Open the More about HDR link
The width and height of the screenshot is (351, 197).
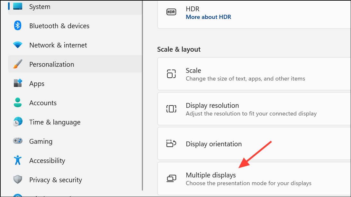(208, 17)
